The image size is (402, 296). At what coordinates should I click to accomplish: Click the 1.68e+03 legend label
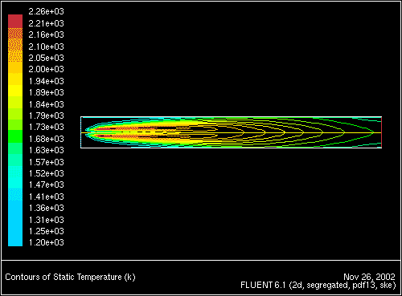pos(46,139)
